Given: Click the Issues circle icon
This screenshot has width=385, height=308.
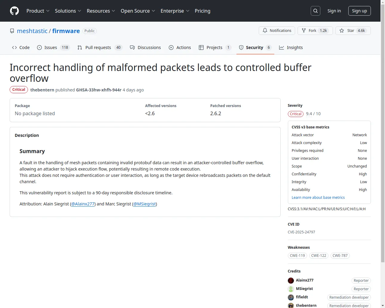Looking at the screenshot, I should coord(39,48).
